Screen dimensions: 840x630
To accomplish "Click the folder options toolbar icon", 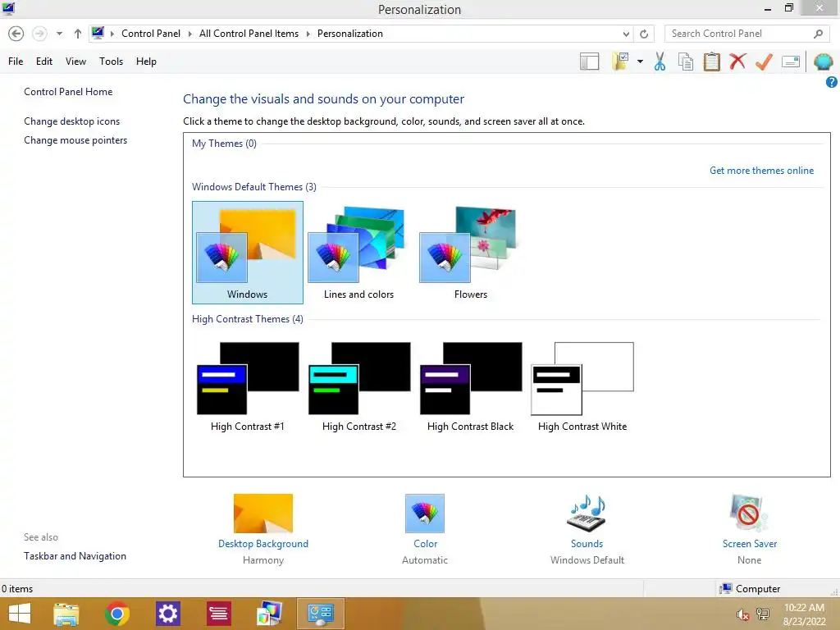I will [620, 62].
